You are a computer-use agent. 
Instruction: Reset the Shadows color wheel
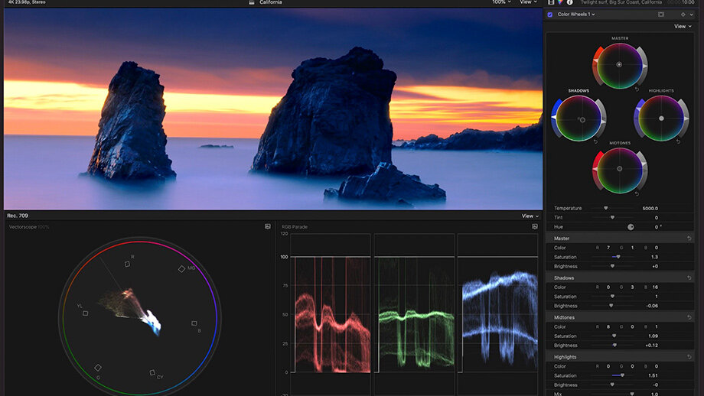pos(596,141)
